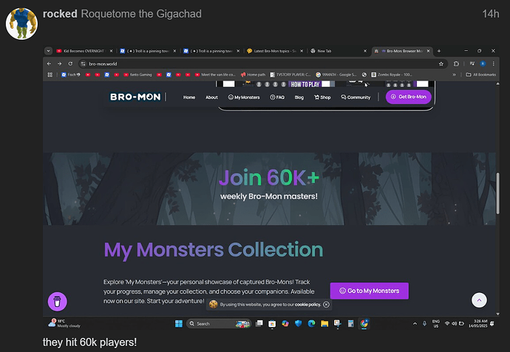Expand the browser tab search dropdown

coord(49,51)
